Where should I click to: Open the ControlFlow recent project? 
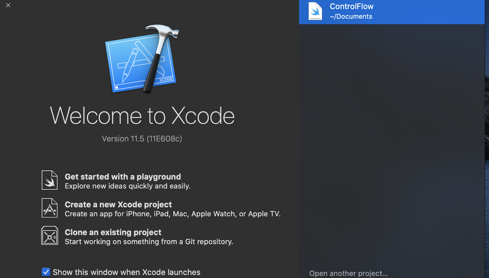[392, 12]
